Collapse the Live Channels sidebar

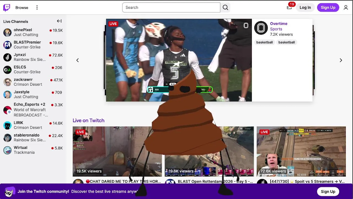(59, 21)
